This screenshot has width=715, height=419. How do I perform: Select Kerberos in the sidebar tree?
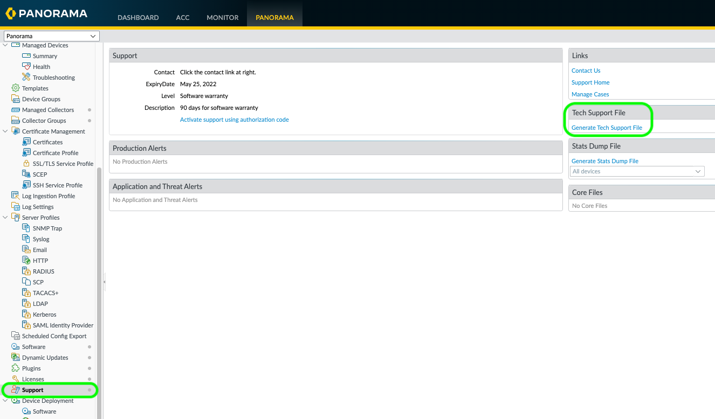(44, 315)
